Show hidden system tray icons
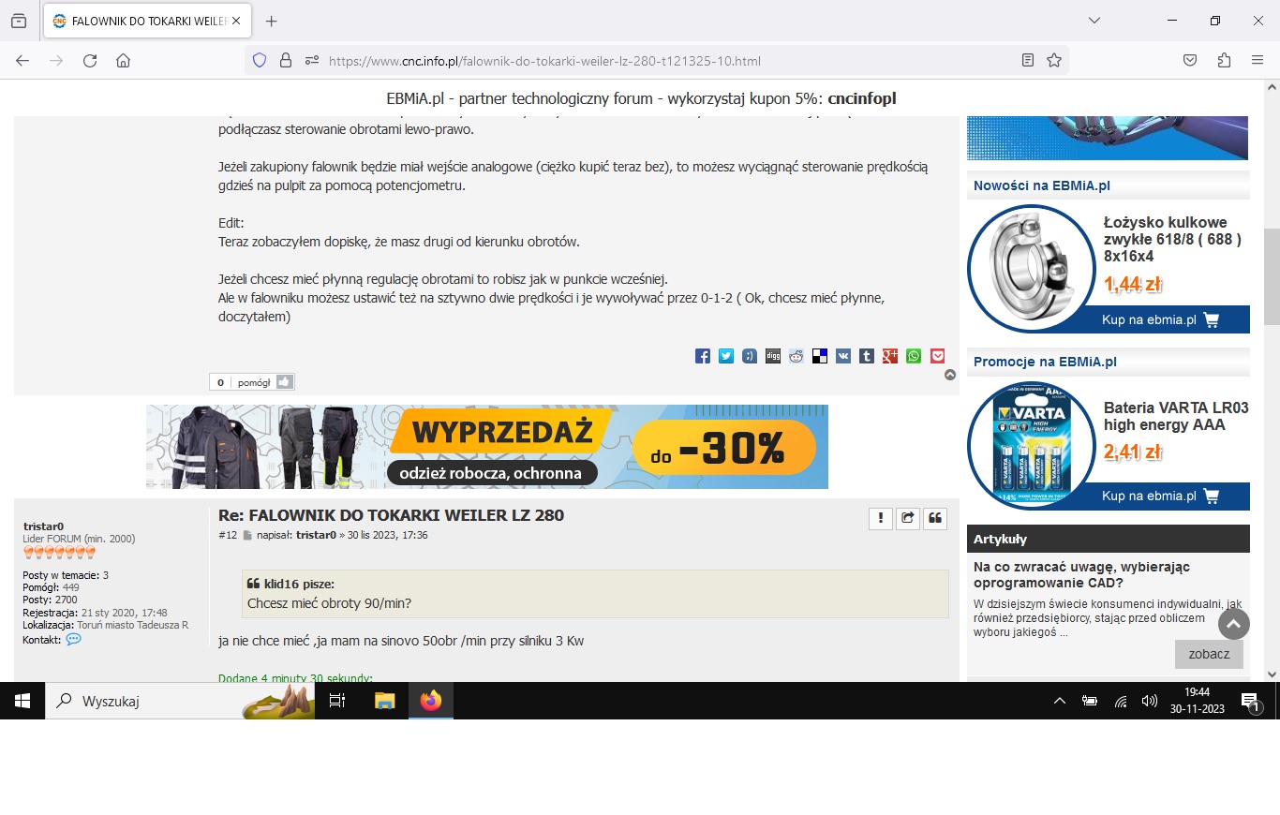Viewport: 1280px width, 815px height. tap(1060, 701)
